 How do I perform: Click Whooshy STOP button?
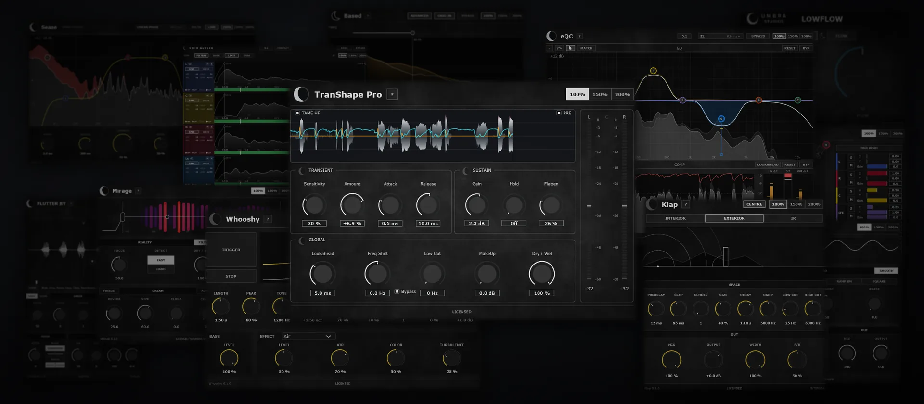(231, 276)
